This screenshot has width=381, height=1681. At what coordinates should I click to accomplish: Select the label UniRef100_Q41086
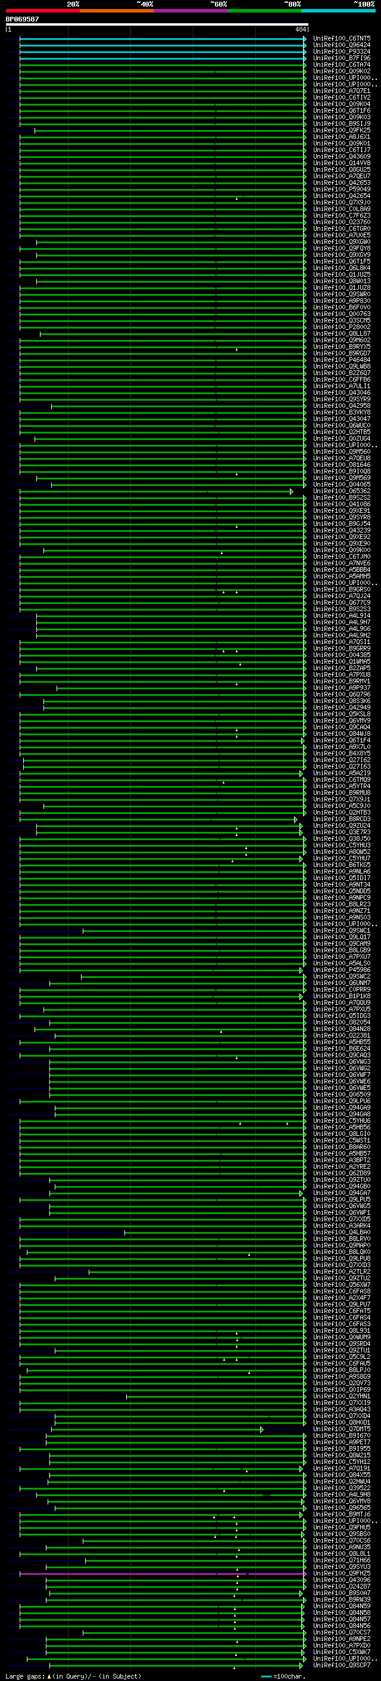tap(342, 504)
